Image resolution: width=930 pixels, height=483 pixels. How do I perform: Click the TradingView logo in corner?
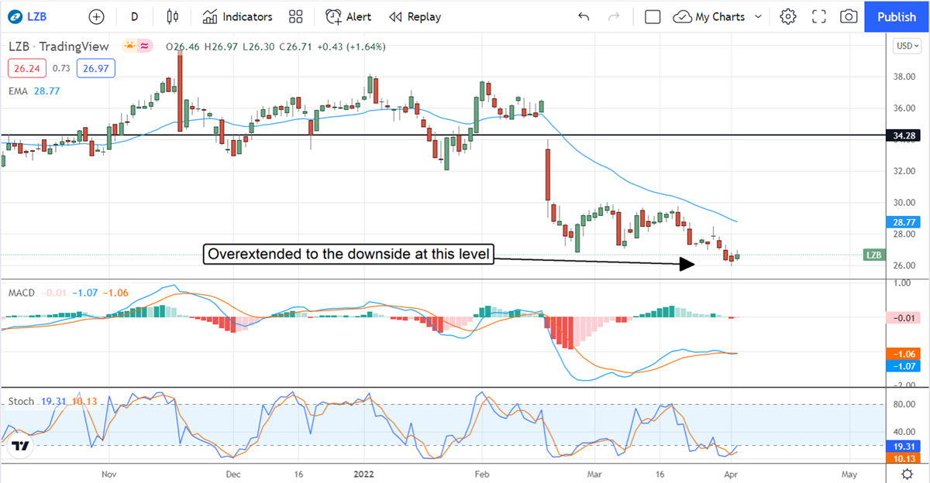[22, 446]
